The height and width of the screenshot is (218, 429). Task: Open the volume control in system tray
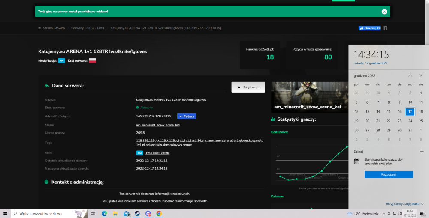click(x=400, y=214)
